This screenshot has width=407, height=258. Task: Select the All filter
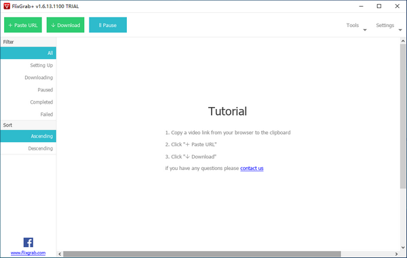[x=28, y=53]
